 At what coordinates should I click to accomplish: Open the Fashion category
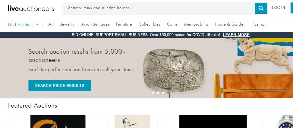[x=259, y=24]
